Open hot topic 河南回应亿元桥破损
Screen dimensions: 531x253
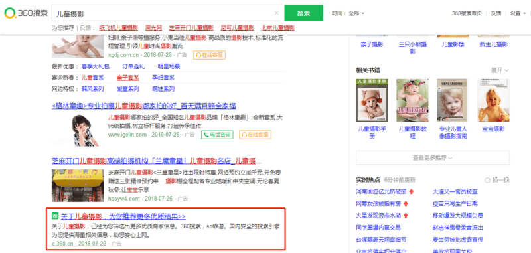coord(381,192)
